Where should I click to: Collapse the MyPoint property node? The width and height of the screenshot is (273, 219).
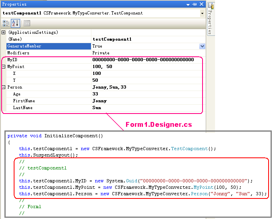(4, 66)
